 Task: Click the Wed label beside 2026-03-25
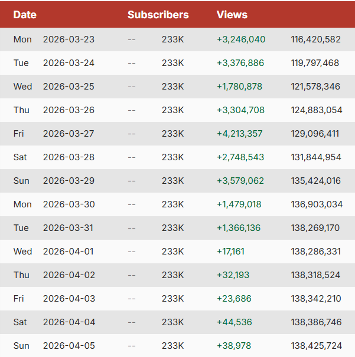pos(22,87)
